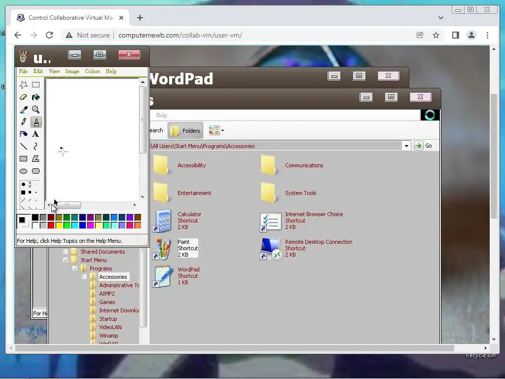Open the System Tools folder icon
The width and height of the screenshot is (505, 379).
coord(269,192)
